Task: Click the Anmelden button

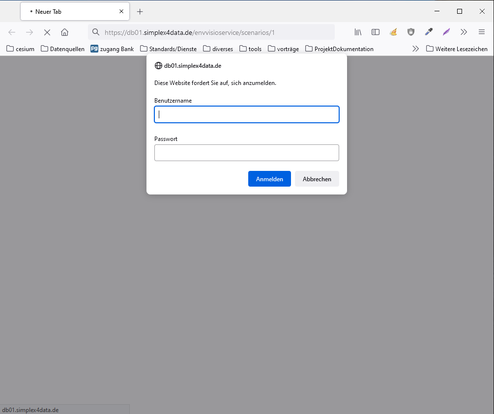Action: coord(269,179)
